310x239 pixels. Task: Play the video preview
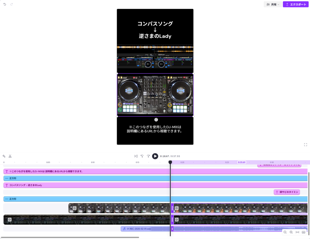point(155,156)
